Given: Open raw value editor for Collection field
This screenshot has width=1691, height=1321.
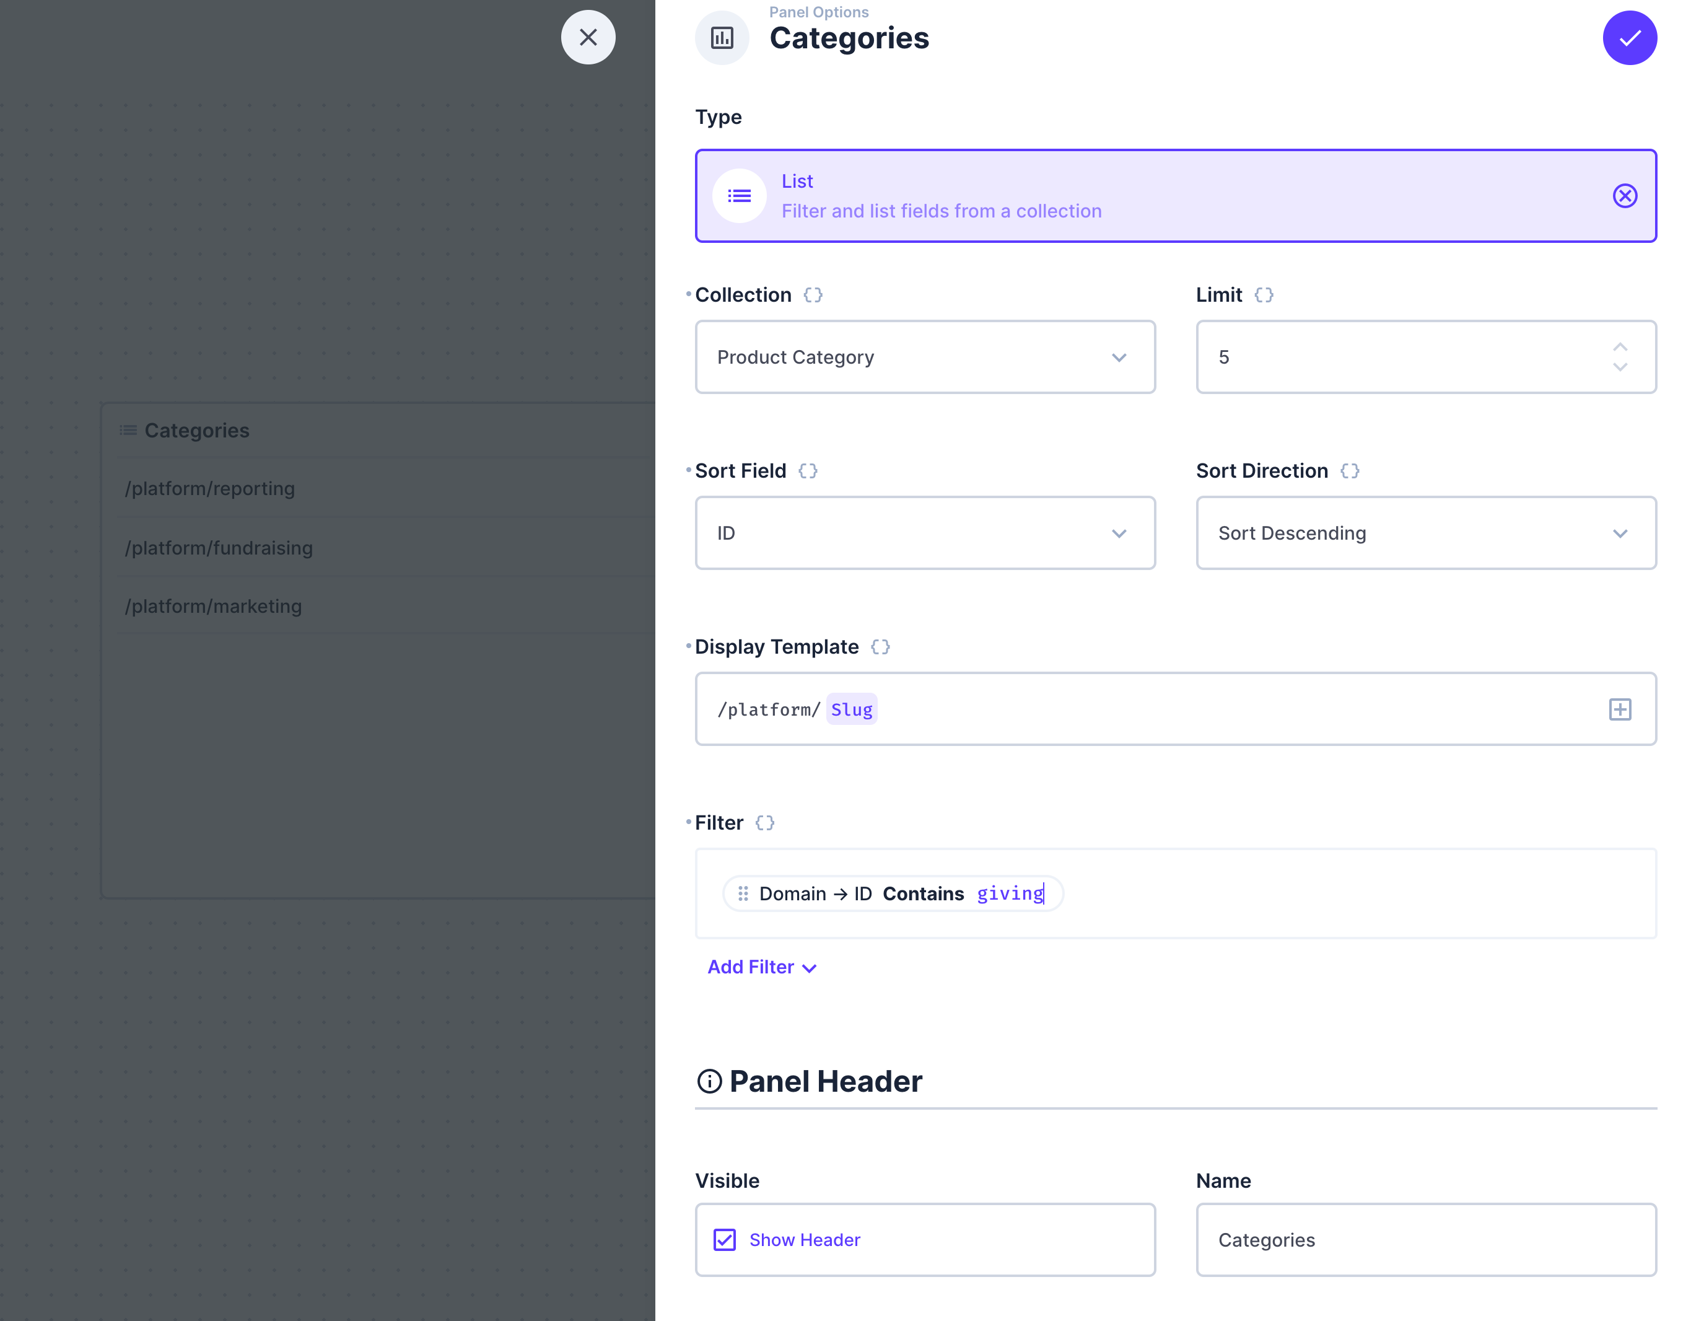Looking at the screenshot, I should coord(811,294).
